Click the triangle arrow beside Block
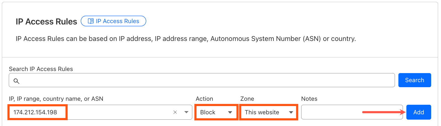The height and width of the screenshot is (126, 441). tap(230, 112)
